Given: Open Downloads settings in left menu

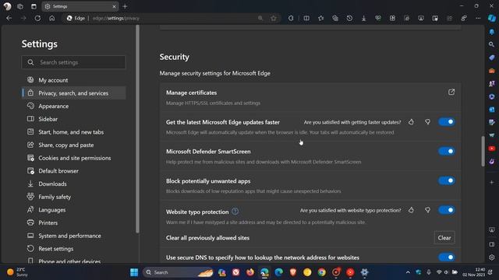Looking at the screenshot, I should click(x=73, y=184).
